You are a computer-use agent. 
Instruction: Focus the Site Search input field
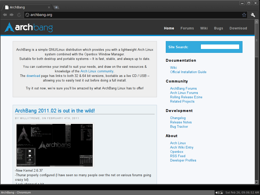[220, 47]
